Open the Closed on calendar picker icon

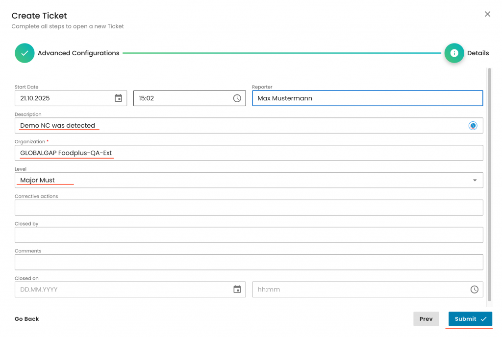click(237, 290)
